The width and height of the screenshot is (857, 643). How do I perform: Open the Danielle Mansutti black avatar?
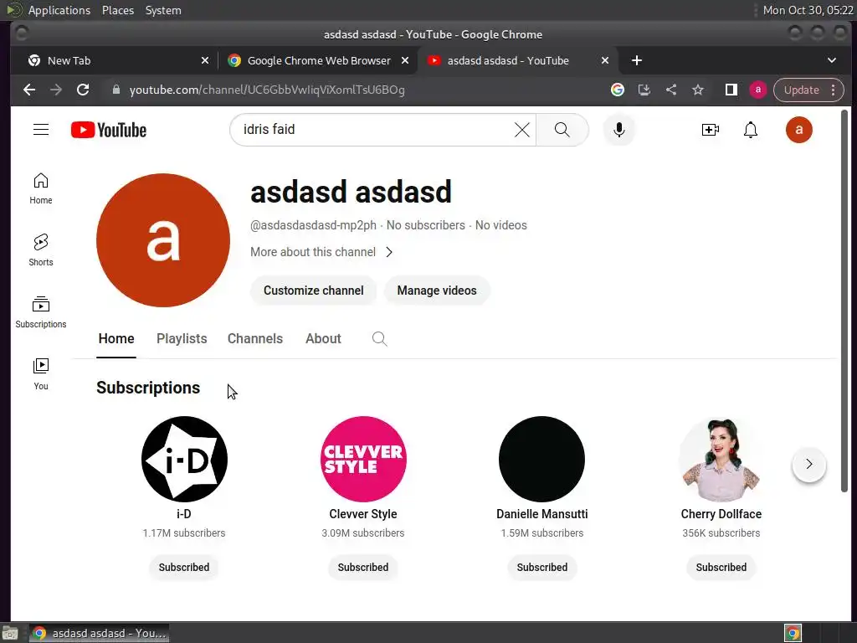tap(542, 460)
